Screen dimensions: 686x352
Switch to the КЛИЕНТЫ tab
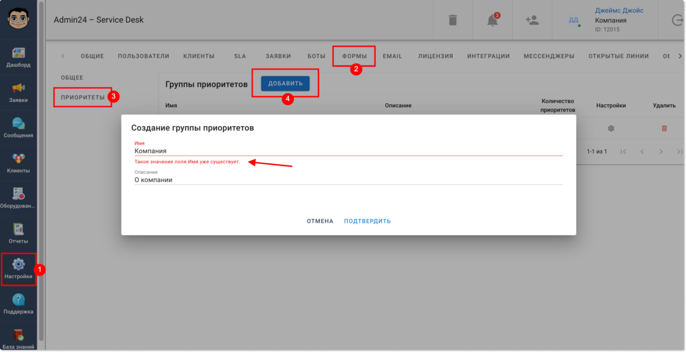pos(199,56)
